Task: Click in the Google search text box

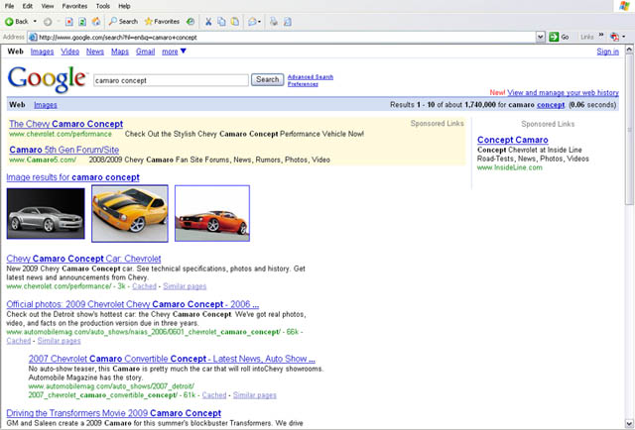Action: point(169,79)
